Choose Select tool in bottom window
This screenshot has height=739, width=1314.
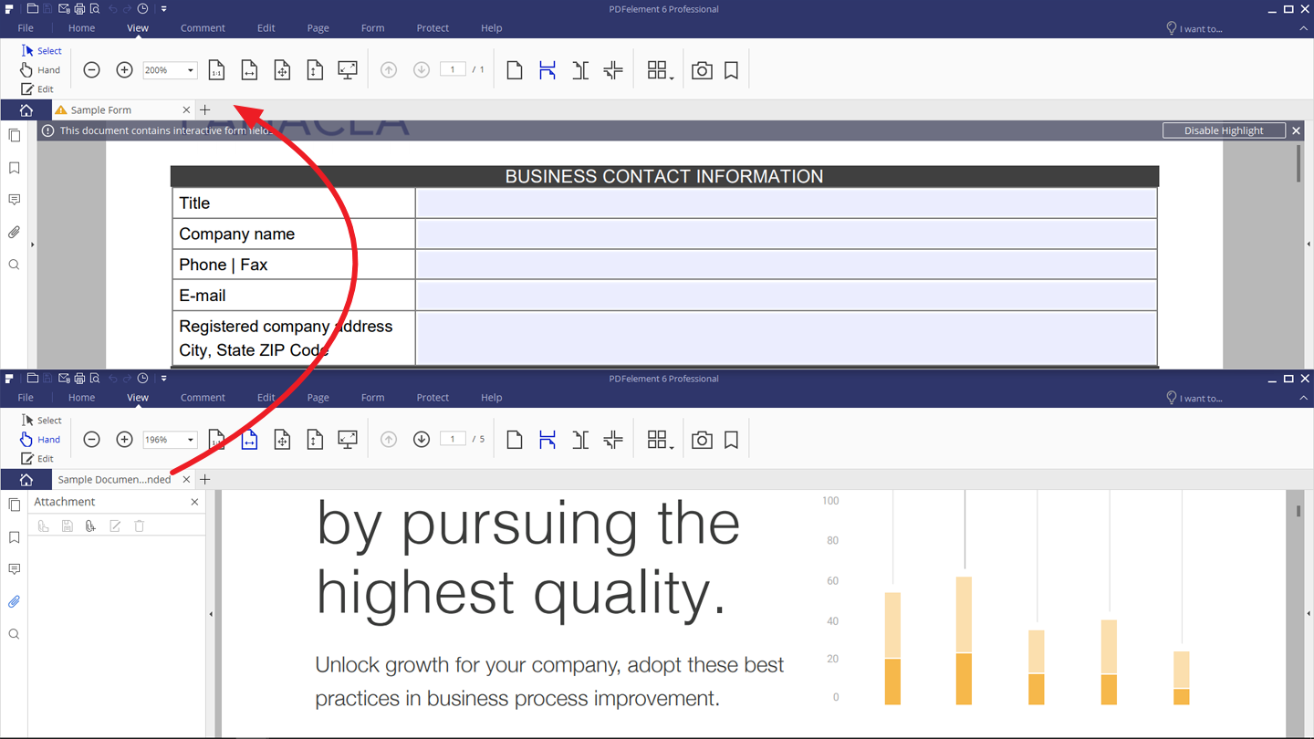coord(41,421)
